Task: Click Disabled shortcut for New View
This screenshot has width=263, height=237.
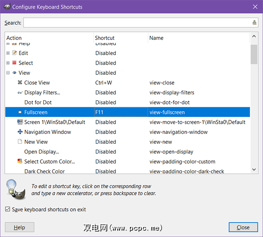Action: [106, 142]
